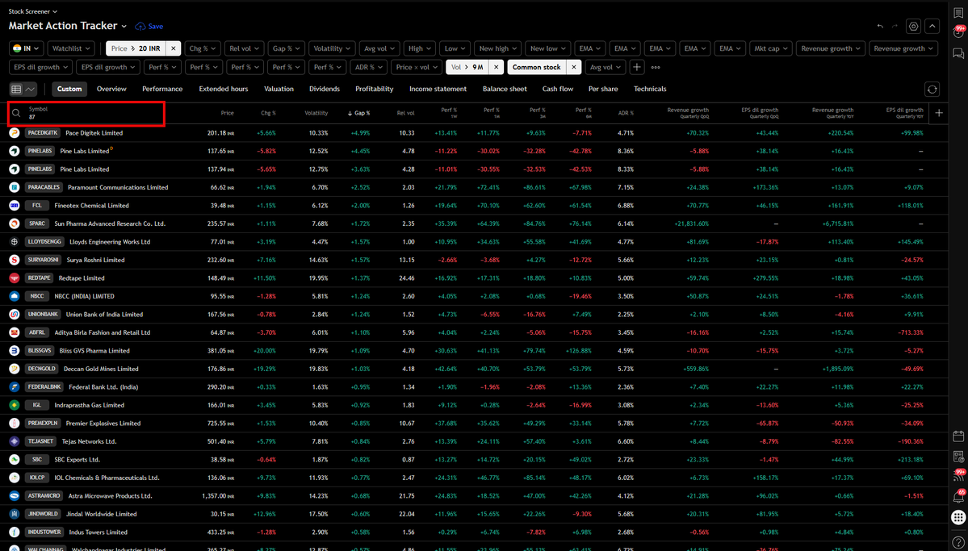This screenshot has height=551, width=968.
Task: Open the notifications bell with the 65 badge
Action: 958,496
